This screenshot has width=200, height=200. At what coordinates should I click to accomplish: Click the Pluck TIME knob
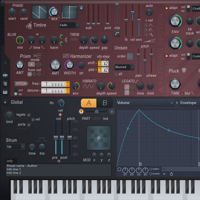(x=175, y=84)
